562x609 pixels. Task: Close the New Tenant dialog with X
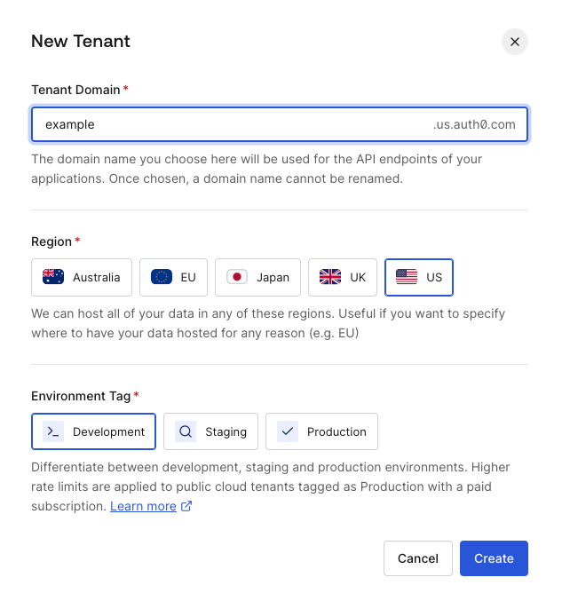515,42
